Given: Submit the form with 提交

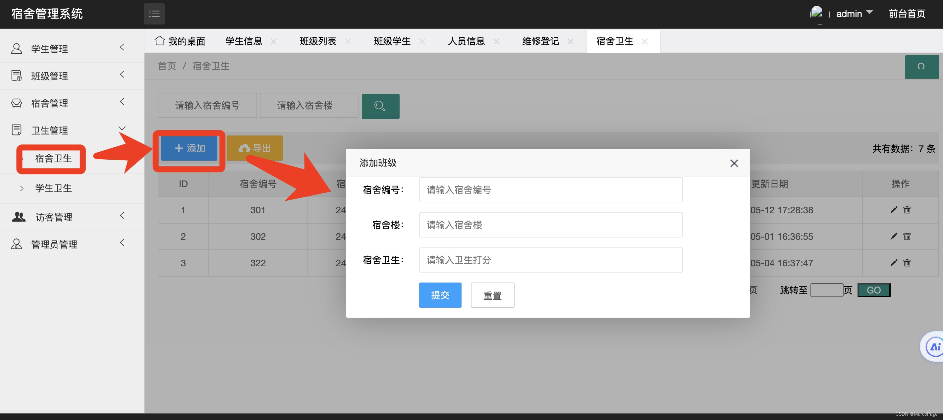Looking at the screenshot, I should 440,295.
